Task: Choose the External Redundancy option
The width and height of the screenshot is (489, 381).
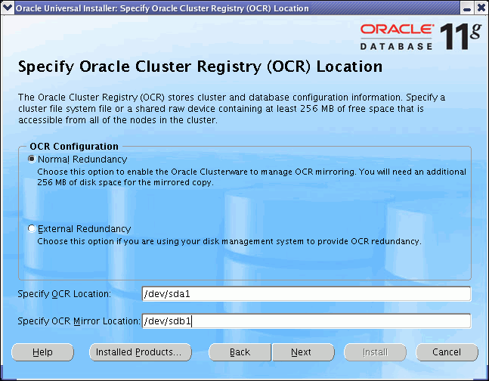Action: 32,229
